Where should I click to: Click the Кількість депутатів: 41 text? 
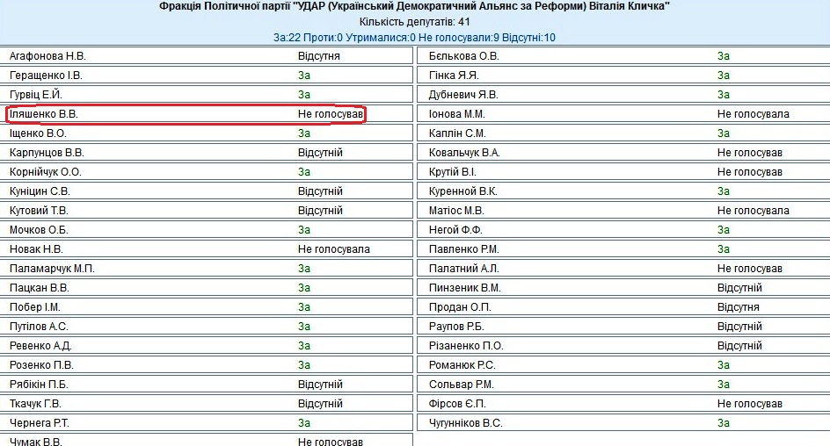[x=414, y=22]
